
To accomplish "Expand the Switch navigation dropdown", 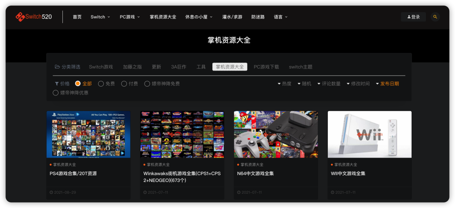I will [100, 17].
